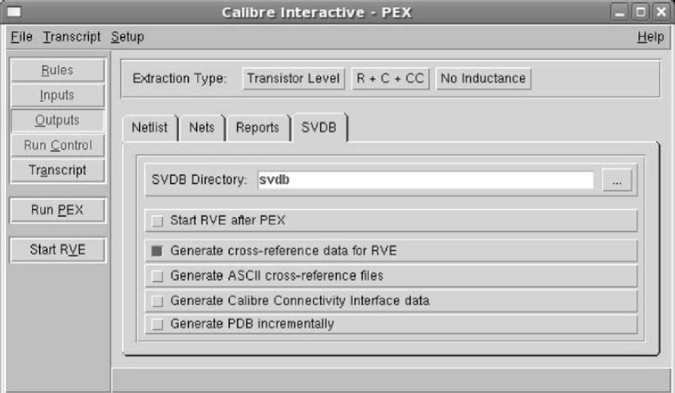Click the Run PEX button

(57, 210)
